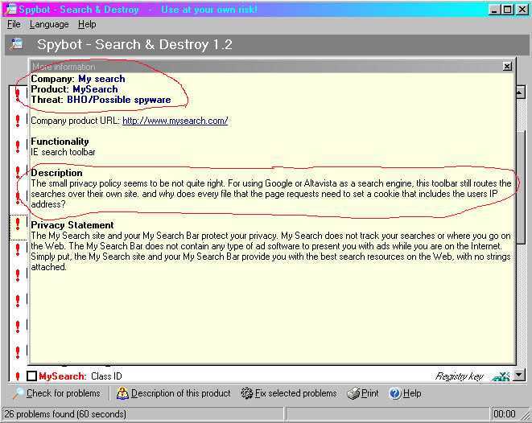Click the 'Registry key' label in the MySearch row
532x423 pixels.
459,376
